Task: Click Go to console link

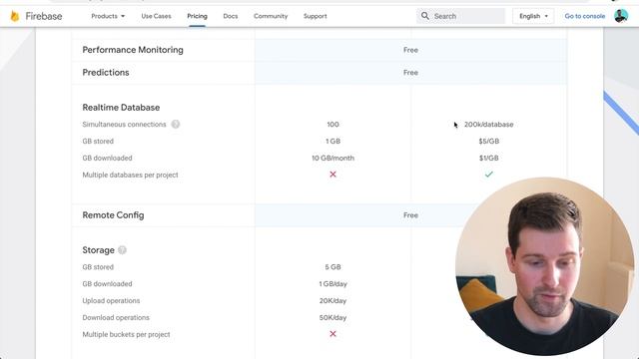Action: [584, 16]
